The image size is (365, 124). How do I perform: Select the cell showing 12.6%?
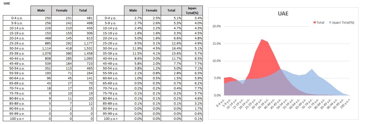[x=171, y=43]
